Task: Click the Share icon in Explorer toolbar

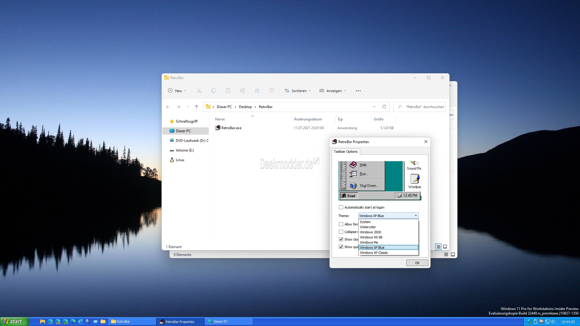Action: [x=257, y=91]
